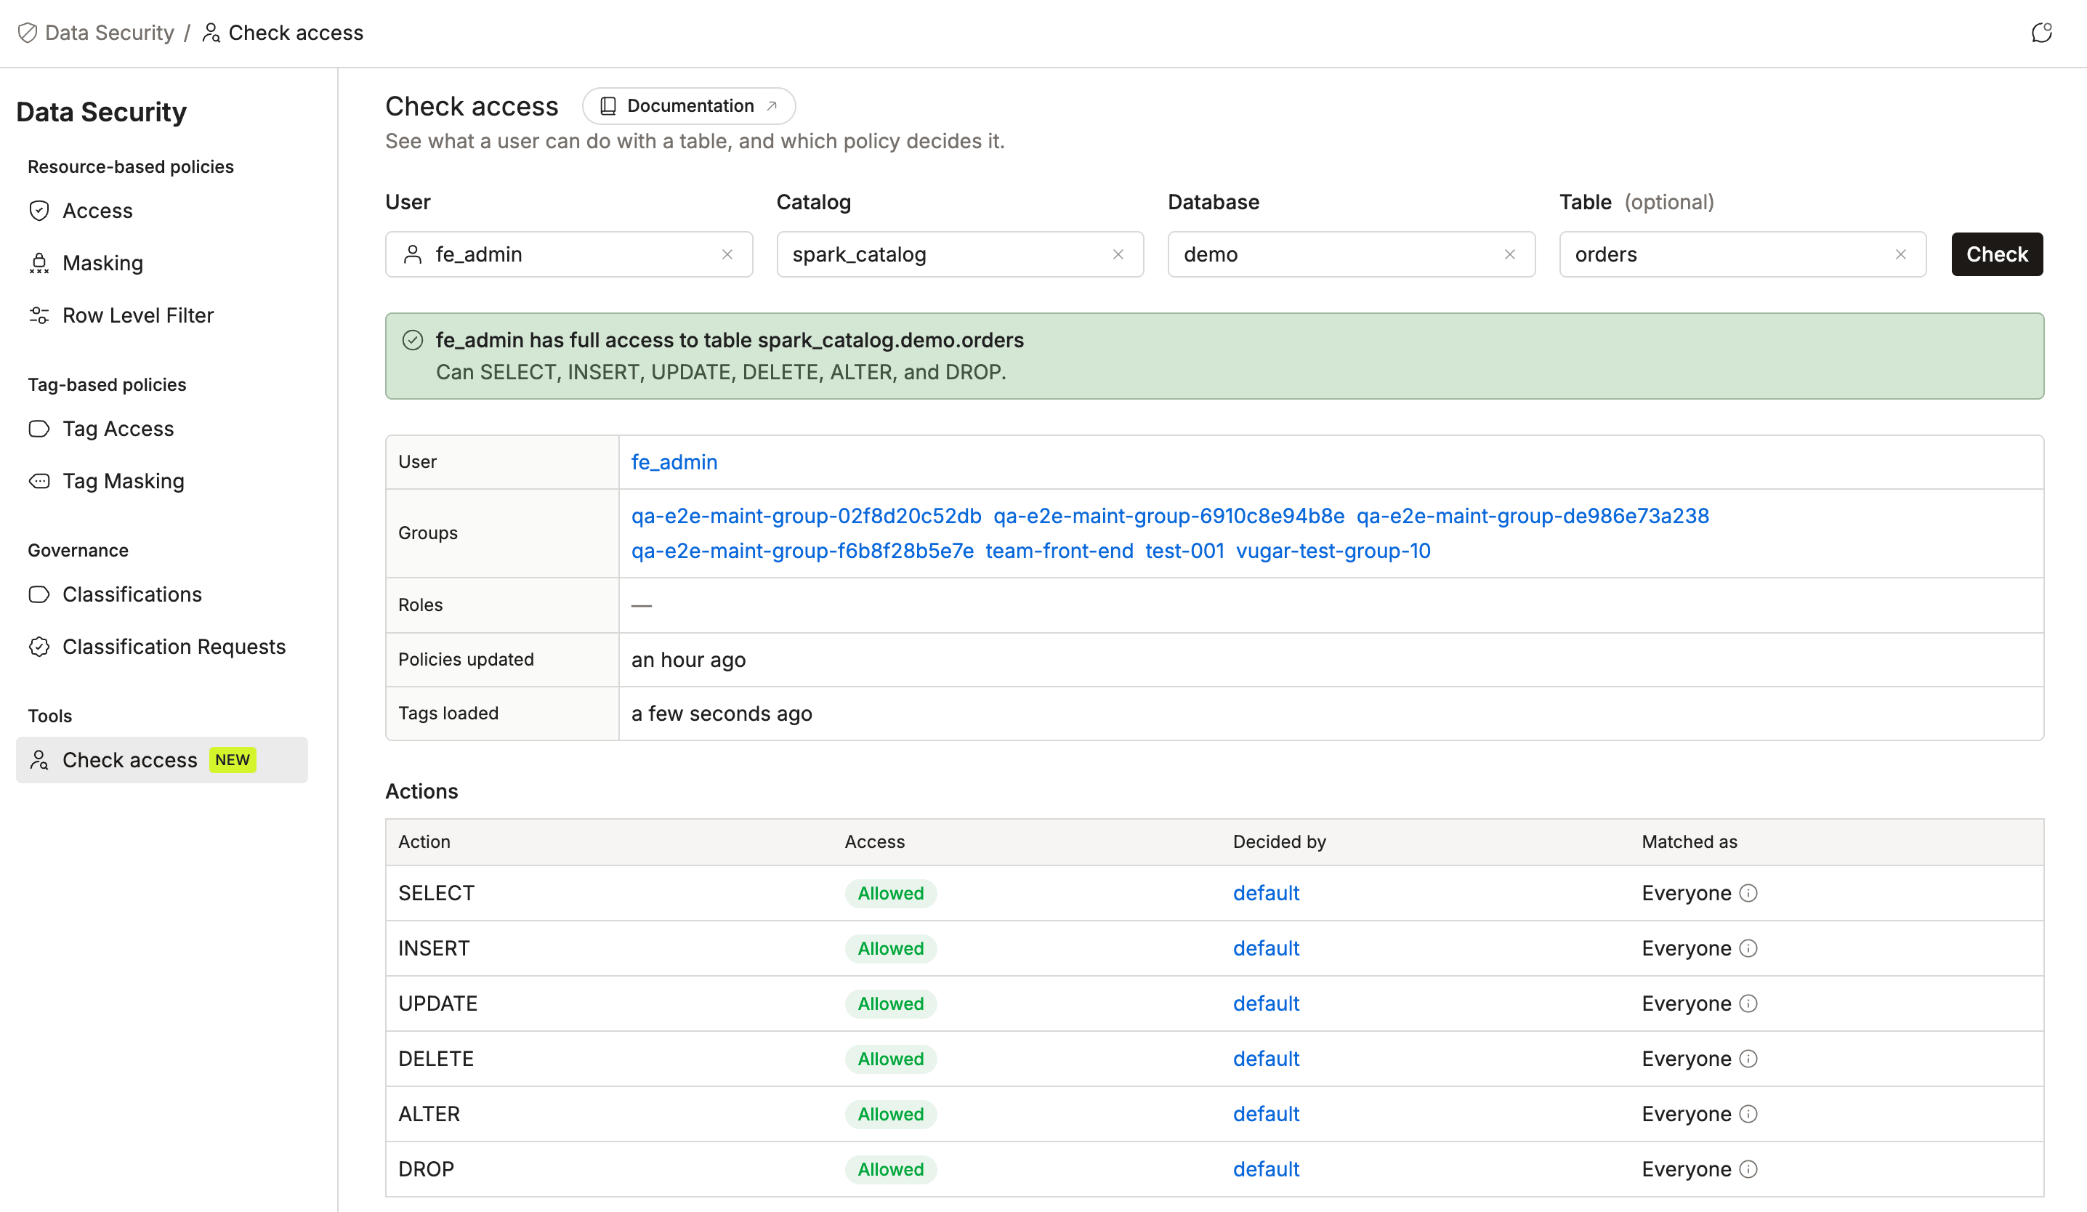The image size is (2087, 1212).
Task: Open group qa-e2e-maint-group-6910c8e94b8e
Action: [1168, 516]
